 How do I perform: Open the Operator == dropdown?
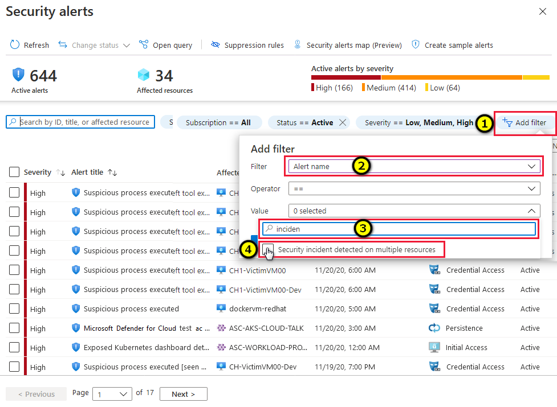[414, 188]
